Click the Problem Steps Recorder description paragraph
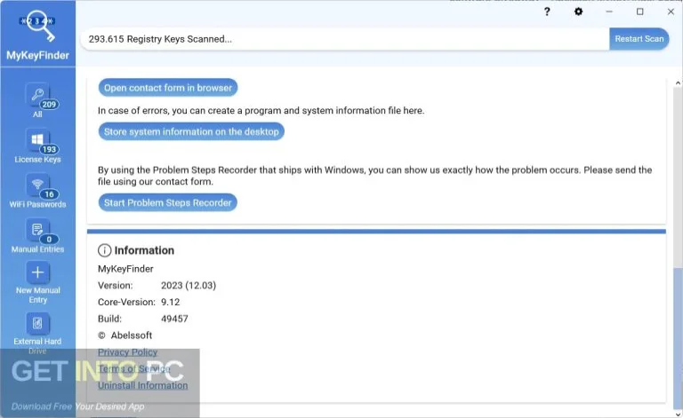683x418 pixels. pyautogui.click(x=374, y=176)
